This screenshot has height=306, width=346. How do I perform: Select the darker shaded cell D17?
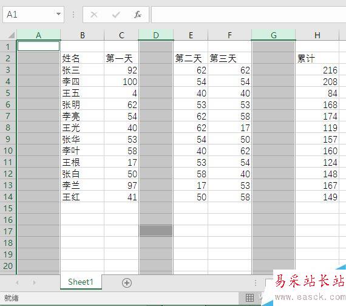coord(156,231)
